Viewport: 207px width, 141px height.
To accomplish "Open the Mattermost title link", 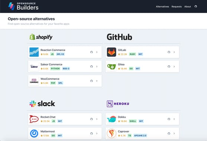I will (x=48, y=131).
